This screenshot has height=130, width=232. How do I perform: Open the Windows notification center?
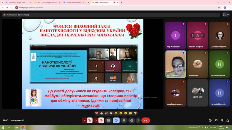click(227, 128)
